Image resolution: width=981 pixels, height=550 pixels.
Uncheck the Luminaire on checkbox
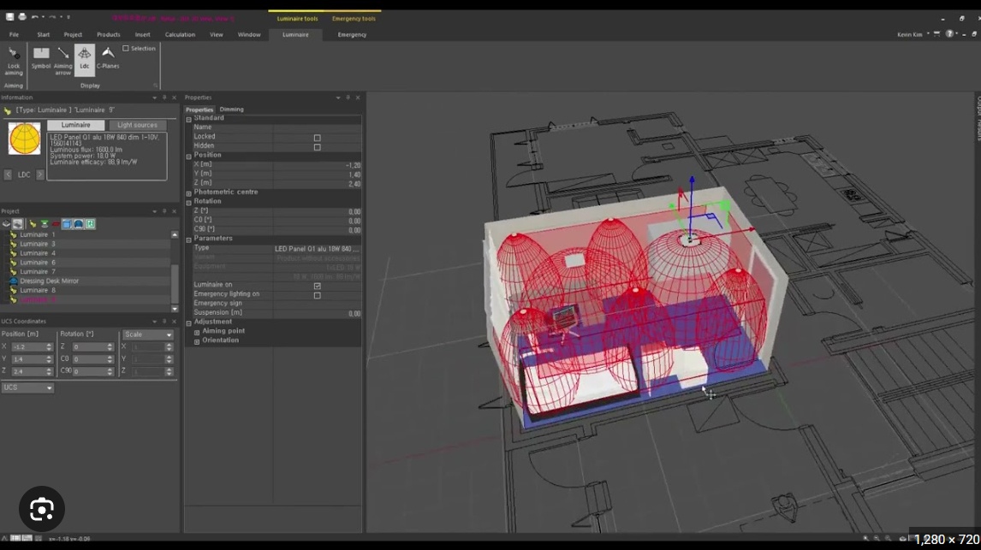[x=318, y=286]
